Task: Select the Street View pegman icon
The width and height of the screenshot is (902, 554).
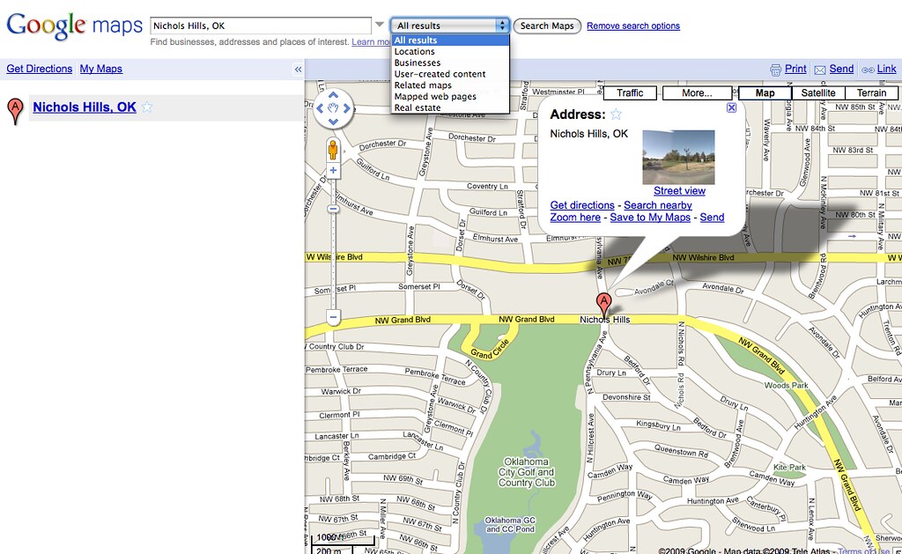Action: pos(334,150)
